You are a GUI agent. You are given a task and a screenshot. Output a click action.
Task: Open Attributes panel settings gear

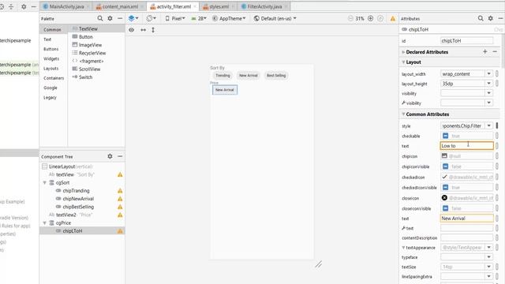[491, 18]
